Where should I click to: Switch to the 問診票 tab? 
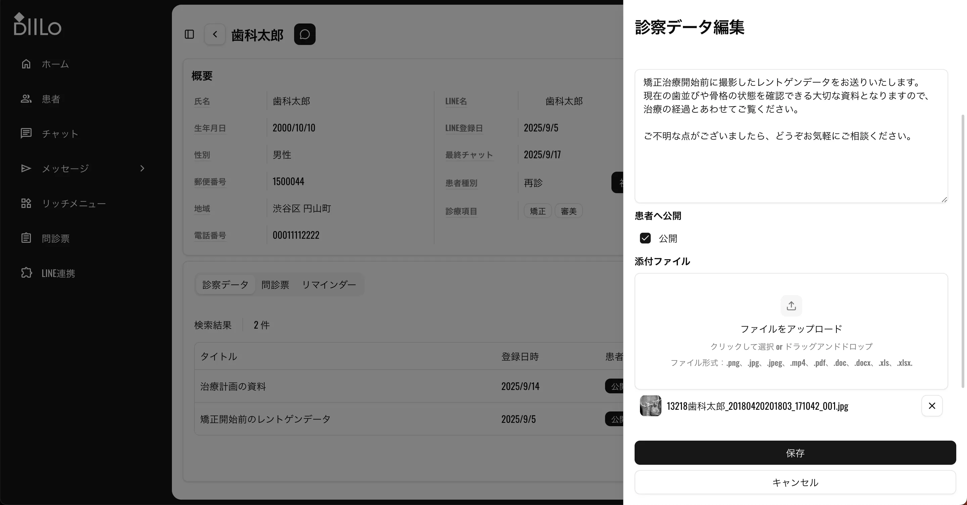[x=275, y=284]
